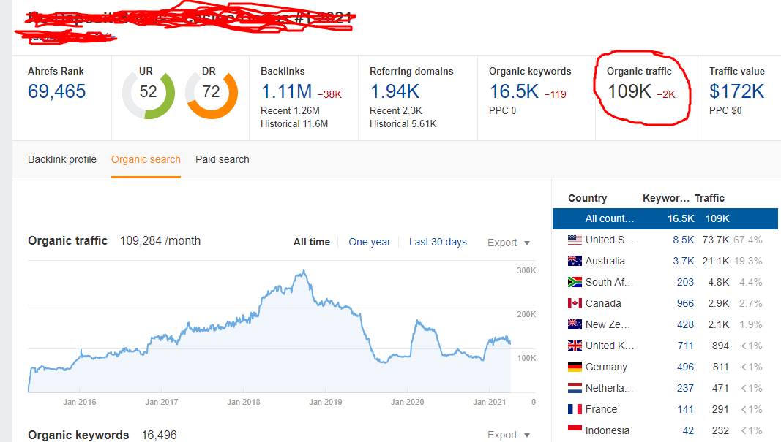781x442 pixels.
Task: Click the France flag icon
Action: tap(575, 409)
